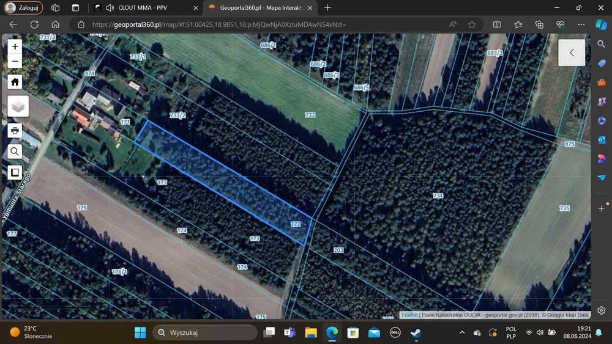Open clock showing 19:21
The image size is (612, 344).
tap(577, 332)
